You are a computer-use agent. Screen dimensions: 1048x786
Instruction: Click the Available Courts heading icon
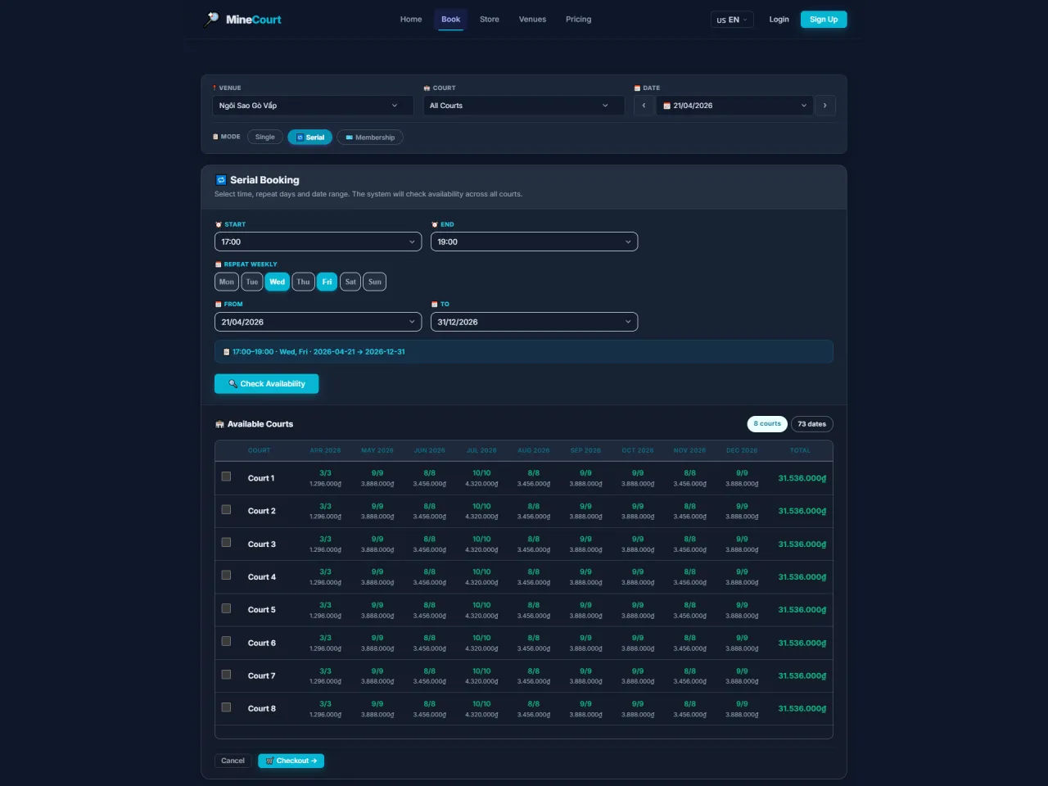(x=219, y=424)
